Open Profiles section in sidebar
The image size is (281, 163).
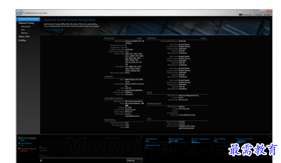(x=22, y=40)
